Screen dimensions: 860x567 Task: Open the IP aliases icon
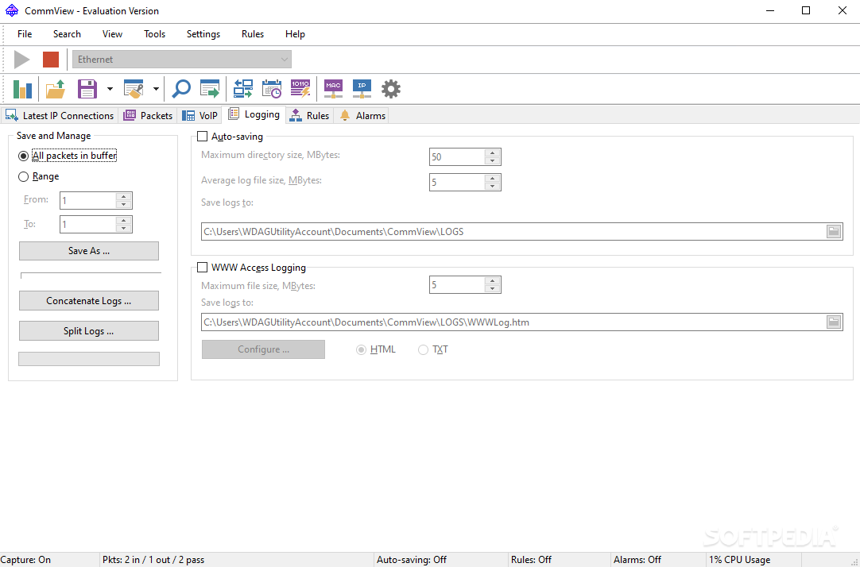point(362,89)
